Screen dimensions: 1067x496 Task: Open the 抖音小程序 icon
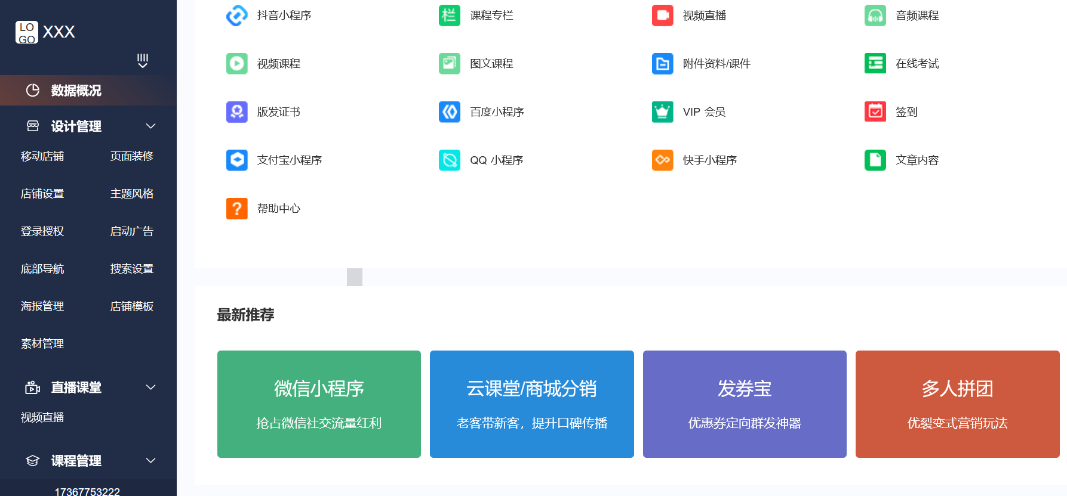pos(236,15)
